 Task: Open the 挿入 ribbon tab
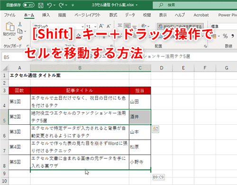click(x=46, y=15)
